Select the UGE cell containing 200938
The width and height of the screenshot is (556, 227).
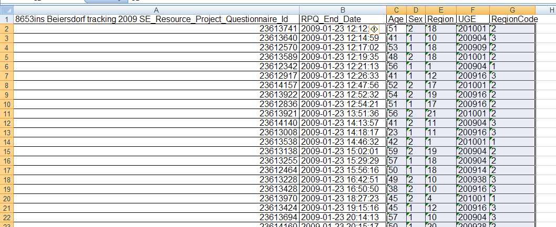[472, 179]
